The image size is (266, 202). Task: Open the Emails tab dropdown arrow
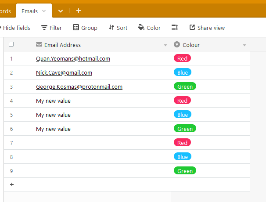tap(44, 11)
